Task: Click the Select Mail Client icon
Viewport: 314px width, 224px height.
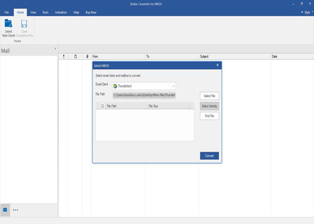Action: [x=9, y=23]
